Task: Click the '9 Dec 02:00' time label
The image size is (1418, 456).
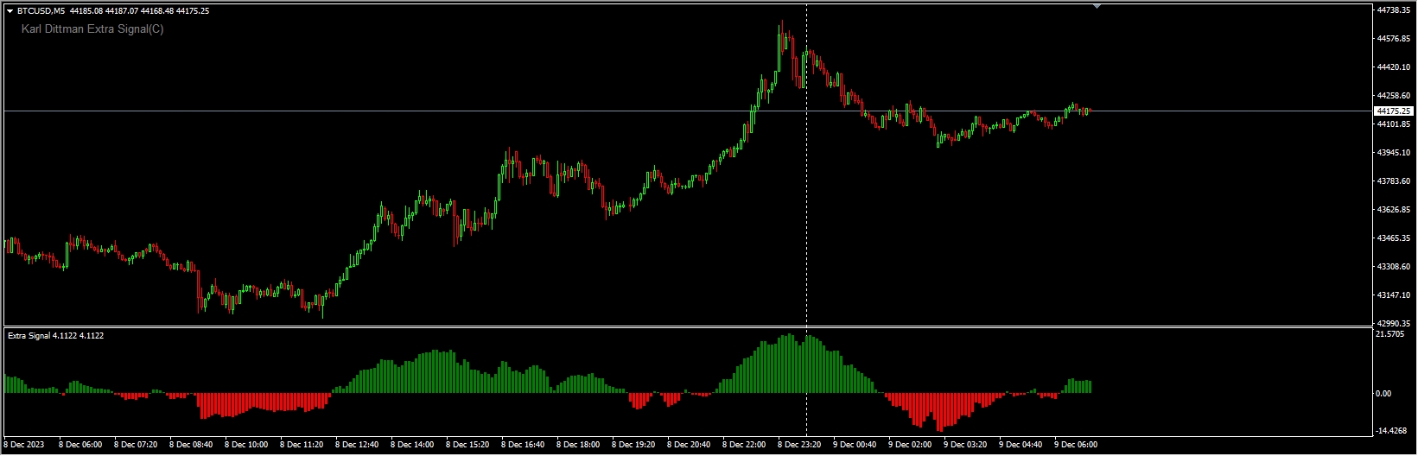Action: [x=910, y=446]
